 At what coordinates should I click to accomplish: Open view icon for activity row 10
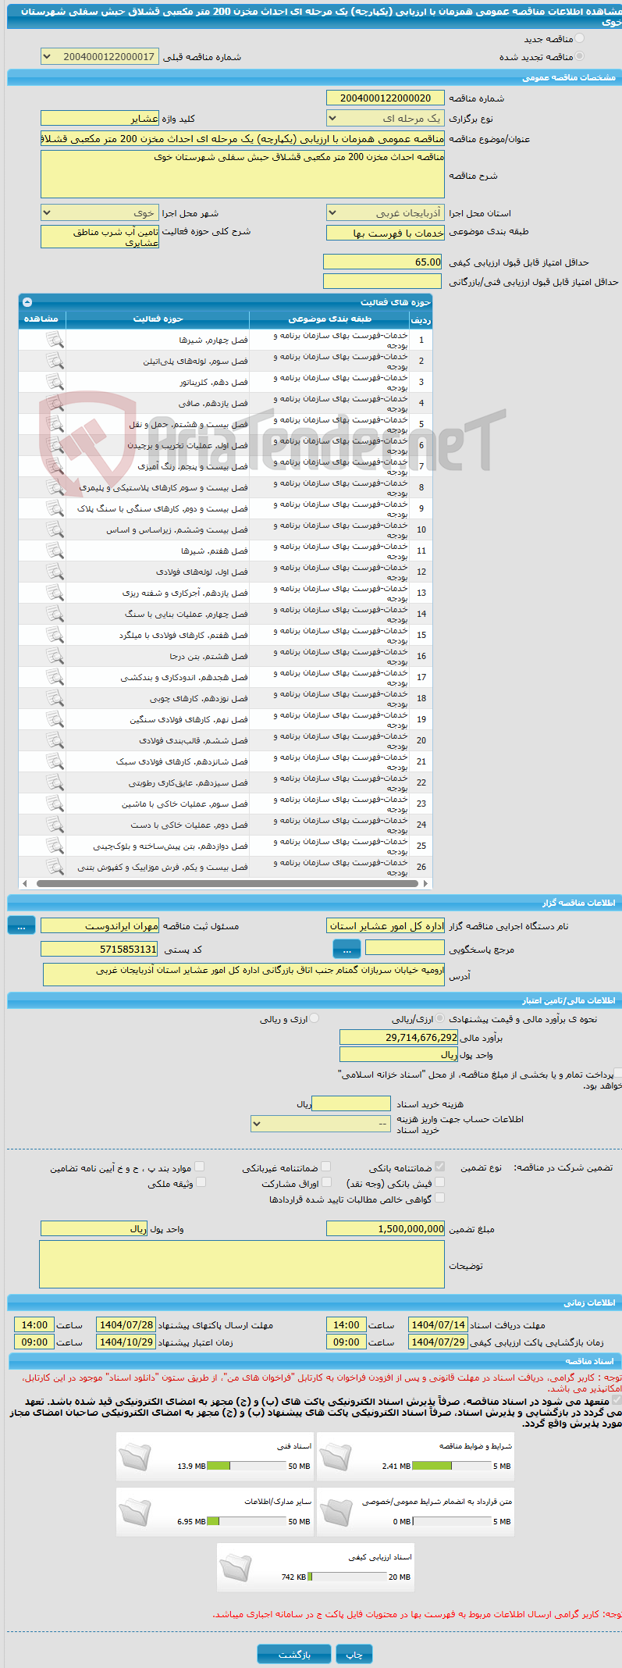click(55, 529)
